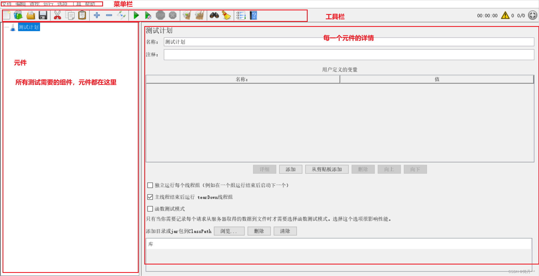The height and width of the screenshot is (276, 539).
Task: Click the Paste clipboard icon
Action: (x=82, y=15)
